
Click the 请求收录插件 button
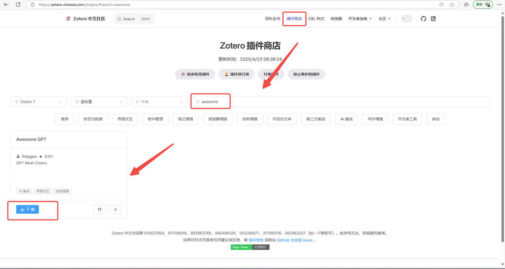point(195,74)
